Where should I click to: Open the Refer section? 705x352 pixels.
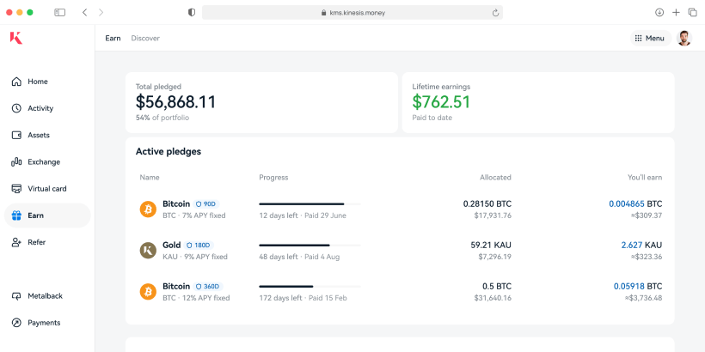[x=47, y=242]
